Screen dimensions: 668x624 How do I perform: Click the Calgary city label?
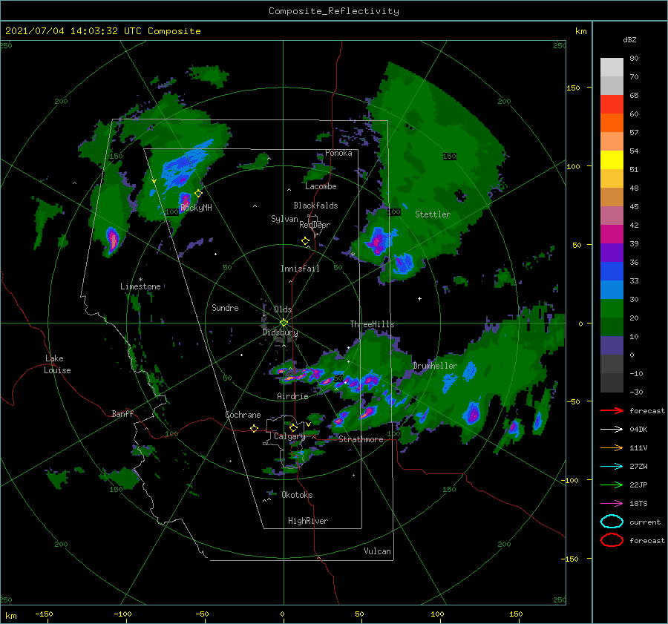pos(289,436)
